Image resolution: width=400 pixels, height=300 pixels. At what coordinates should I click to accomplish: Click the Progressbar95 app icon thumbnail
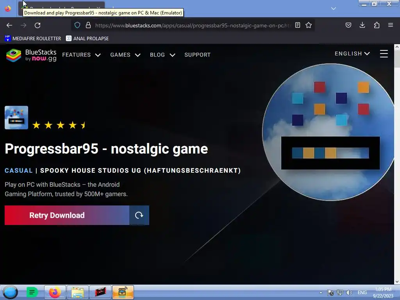[x=16, y=118]
